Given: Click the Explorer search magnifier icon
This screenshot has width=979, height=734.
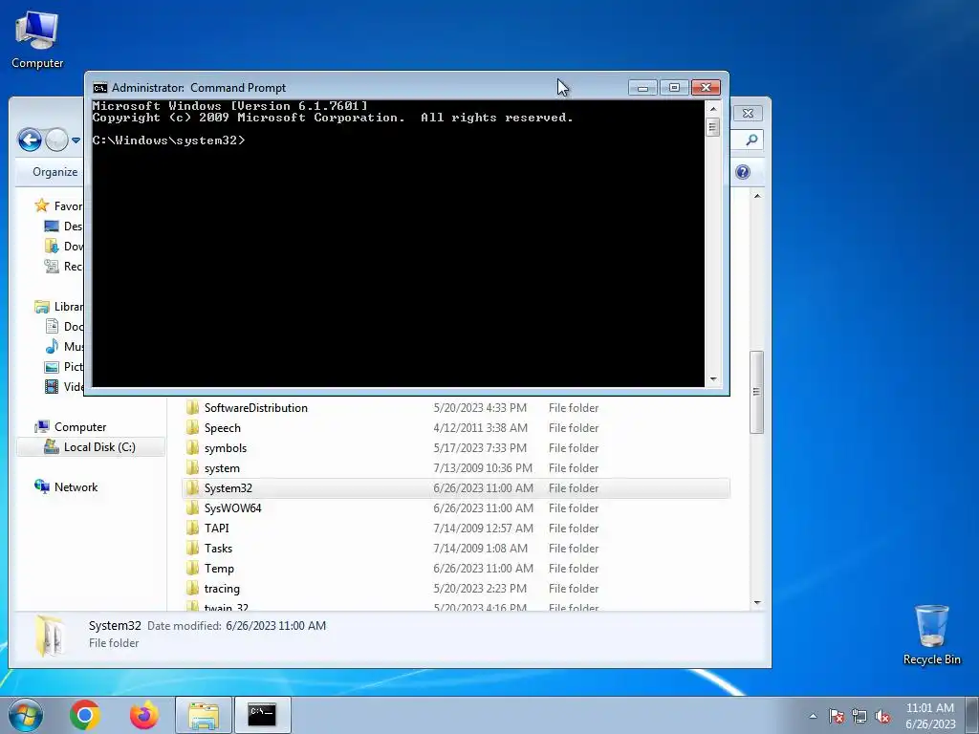Looking at the screenshot, I should (x=751, y=140).
